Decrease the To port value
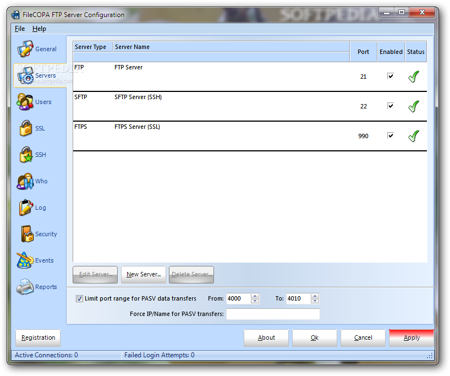The width and height of the screenshot is (450, 376). pos(315,301)
